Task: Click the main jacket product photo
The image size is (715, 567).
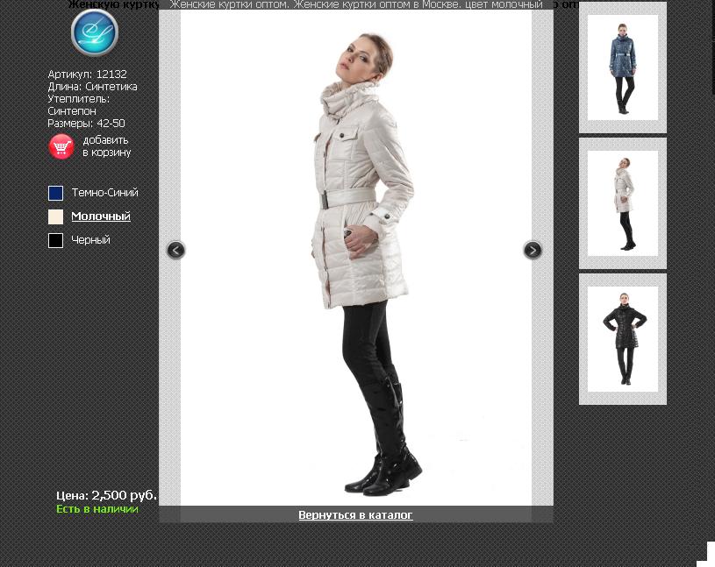Action: [x=356, y=258]
